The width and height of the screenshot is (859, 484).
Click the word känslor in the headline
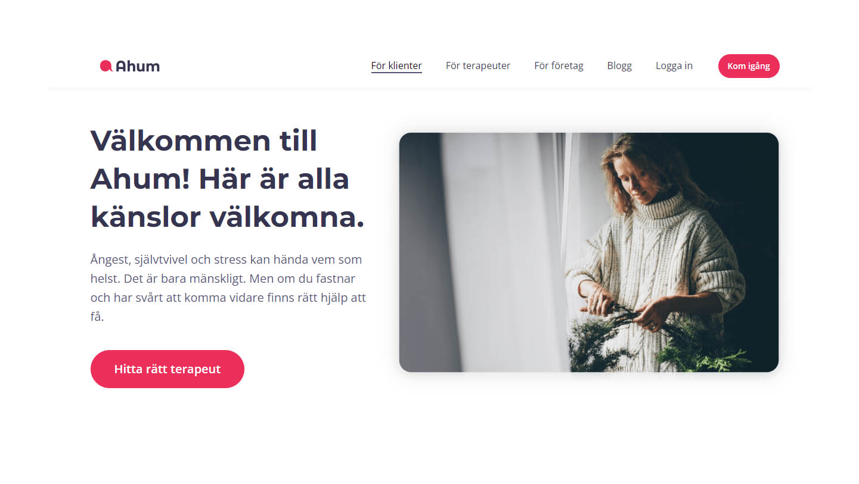tap(145, 218)
